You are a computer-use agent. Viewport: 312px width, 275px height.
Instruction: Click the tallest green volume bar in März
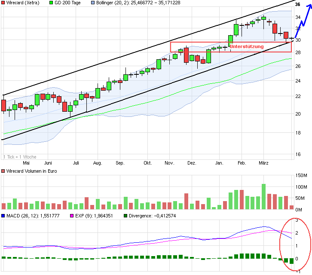coord(263,197)
